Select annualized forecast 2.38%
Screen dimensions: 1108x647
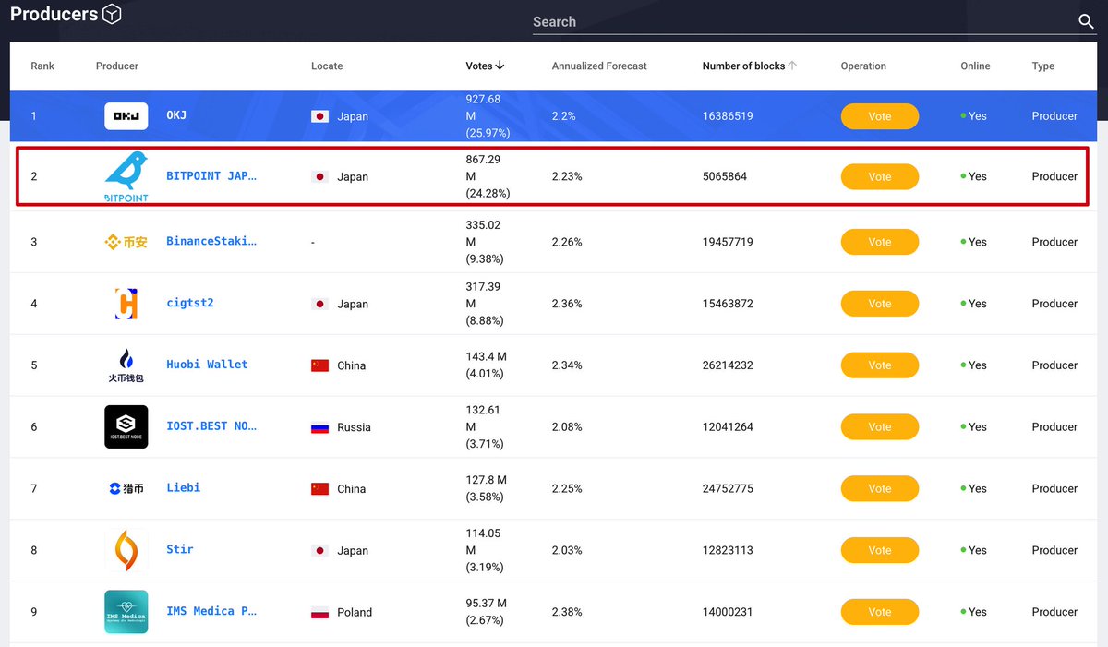pyautogui.click(x=567, y=612)
